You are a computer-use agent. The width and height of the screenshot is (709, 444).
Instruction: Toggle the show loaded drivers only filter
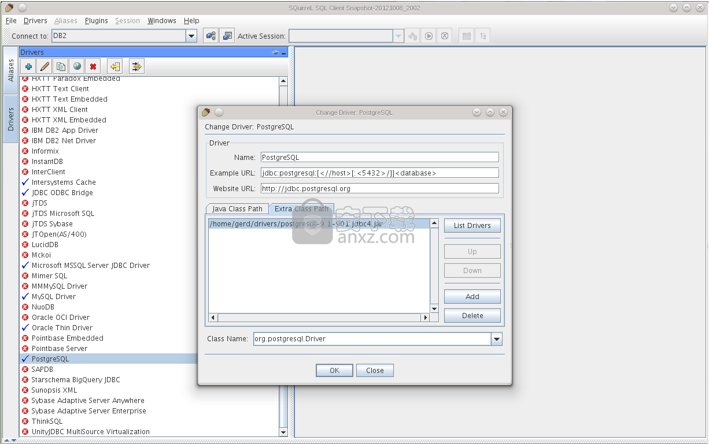(x=136, y=66)
